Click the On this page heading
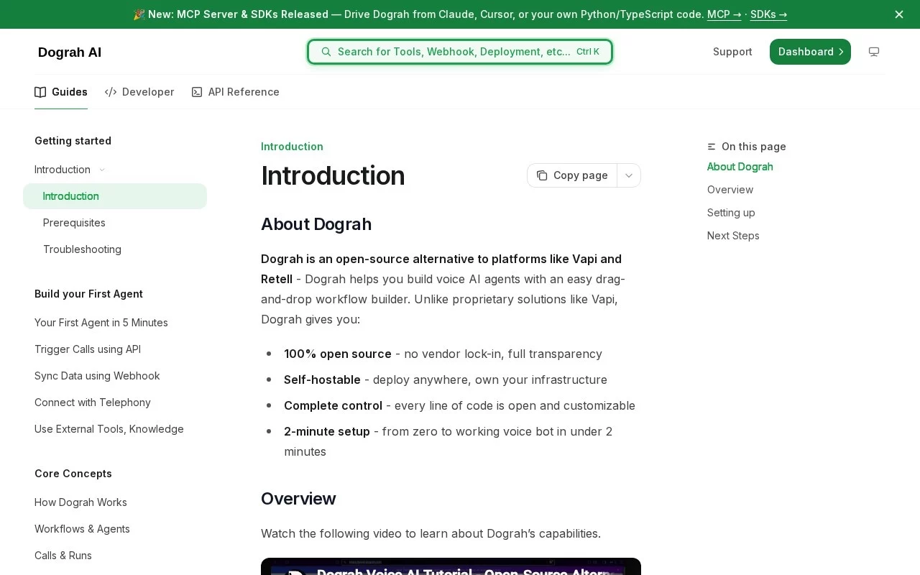The width and height of the screenshot is (920, 575). (754, 147)
